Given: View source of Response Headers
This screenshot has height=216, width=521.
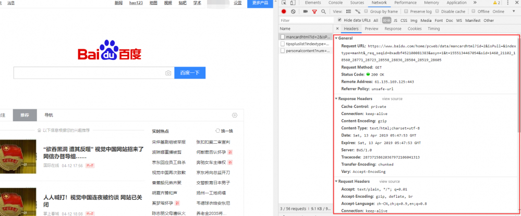Looking at the screenshot, I should click(392, 99).
